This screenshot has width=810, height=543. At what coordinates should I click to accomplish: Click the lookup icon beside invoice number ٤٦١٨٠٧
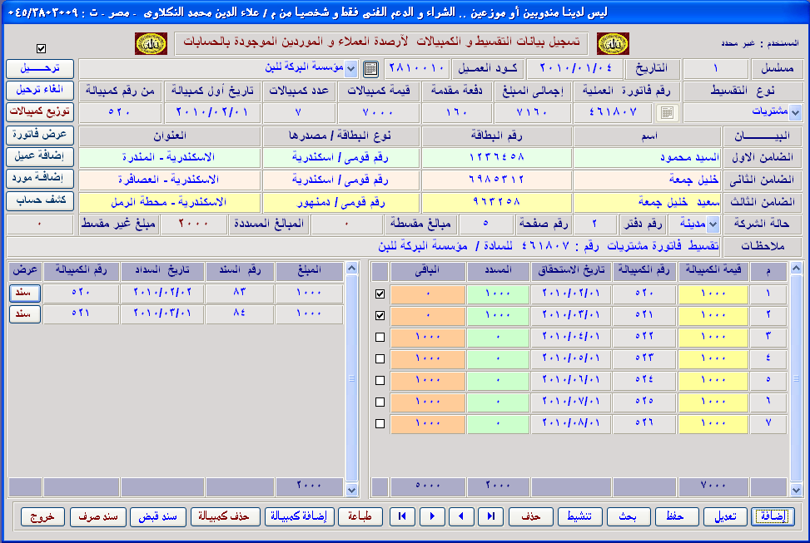pyautogui.click(x=668, y=112)
